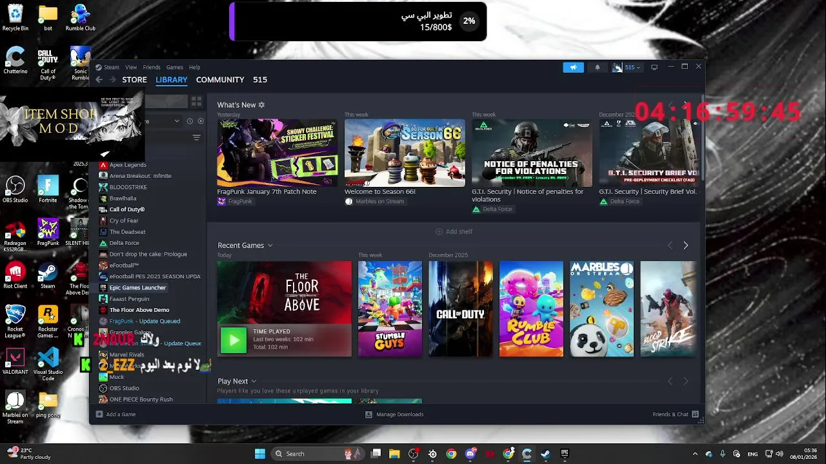Click Manage Downloads text

(400, 414)
